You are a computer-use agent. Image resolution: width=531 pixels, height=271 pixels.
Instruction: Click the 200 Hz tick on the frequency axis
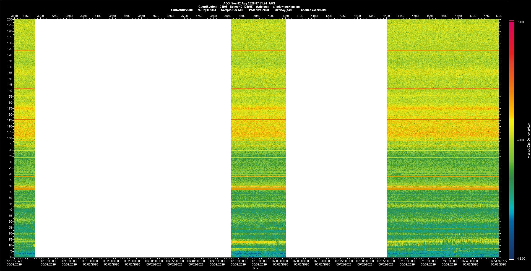coord(9,19)
